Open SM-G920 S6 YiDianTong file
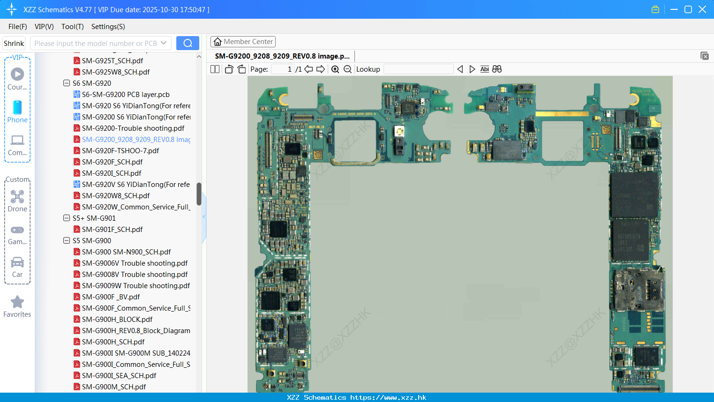This screenshot has height=402, width=714. pyautogui.click(x=132, y=105)
